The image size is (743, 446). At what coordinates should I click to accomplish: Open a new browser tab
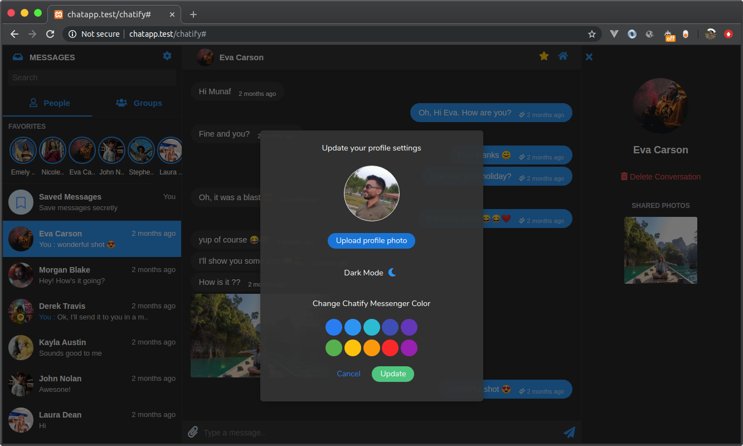click(x=193, y=14)
